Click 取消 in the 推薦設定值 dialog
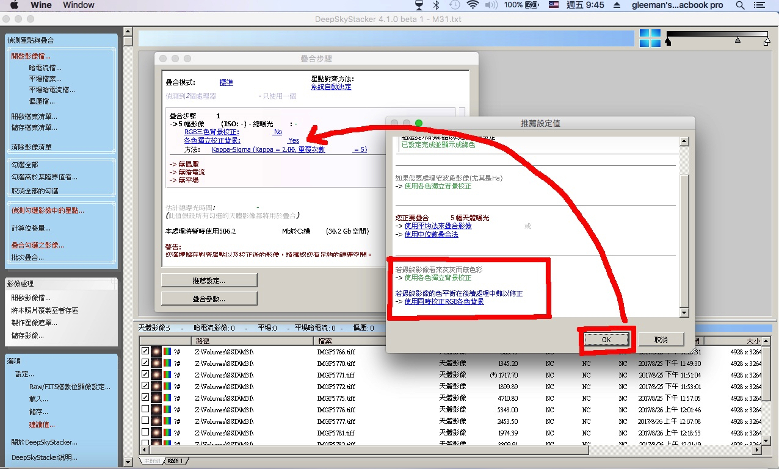The width and height of the screenshot is (779, 469). tap(661, 340)
